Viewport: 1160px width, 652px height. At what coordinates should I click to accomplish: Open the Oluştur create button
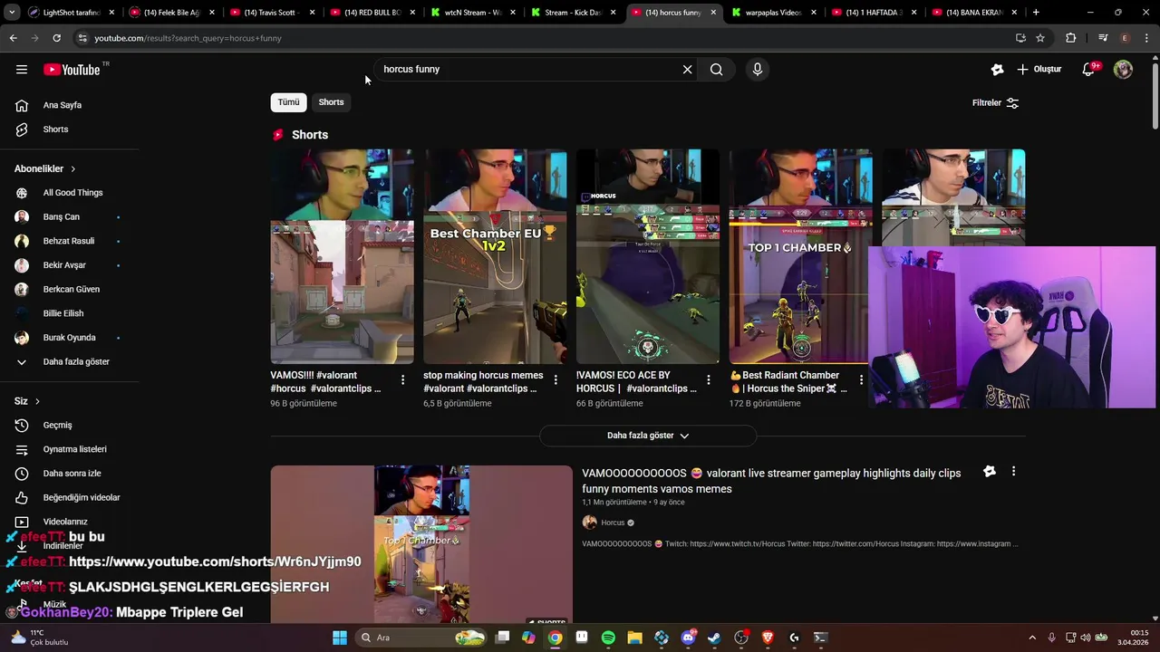click(x=1039, y=70)
